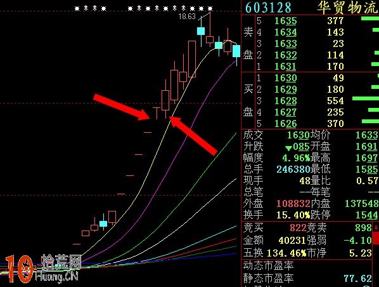Click sell-1 volume 170

pos(335,67)
